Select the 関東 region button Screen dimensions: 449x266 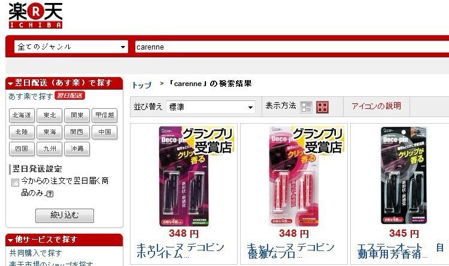point(77,115)
